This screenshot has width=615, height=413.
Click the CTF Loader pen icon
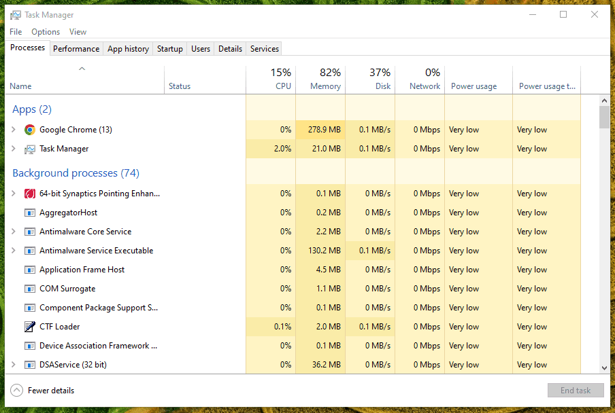click(x=30, y=327)
